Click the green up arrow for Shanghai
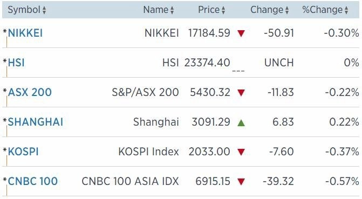This screenshot has height=199, width=362. pos(241,122)
